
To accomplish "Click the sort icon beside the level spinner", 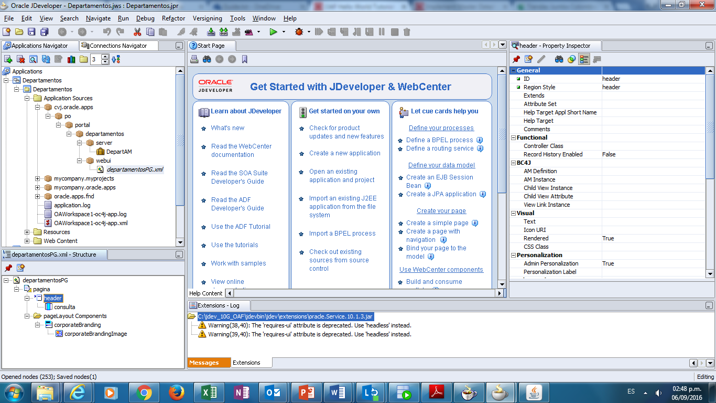I will coord(116,59).
